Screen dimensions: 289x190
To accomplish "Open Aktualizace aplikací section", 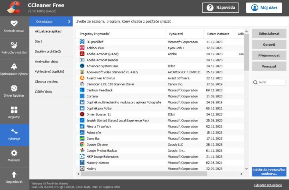I will (x=51, y=31).
